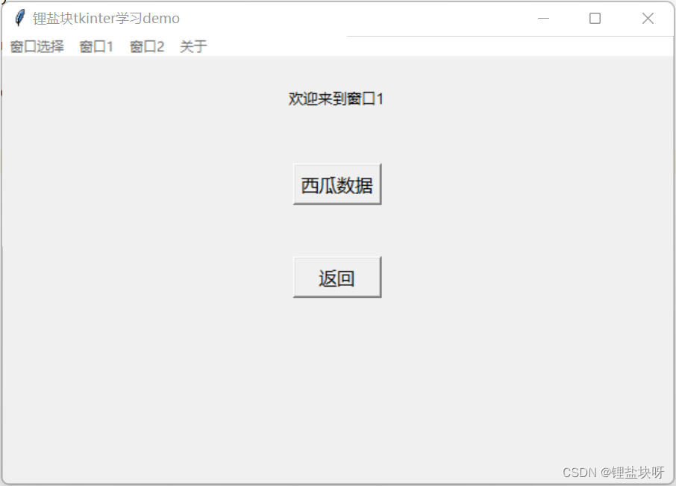This screenshot has height=486, width=676.
Task: Minimize the tkinter demo window
Action: click(544, 18)
